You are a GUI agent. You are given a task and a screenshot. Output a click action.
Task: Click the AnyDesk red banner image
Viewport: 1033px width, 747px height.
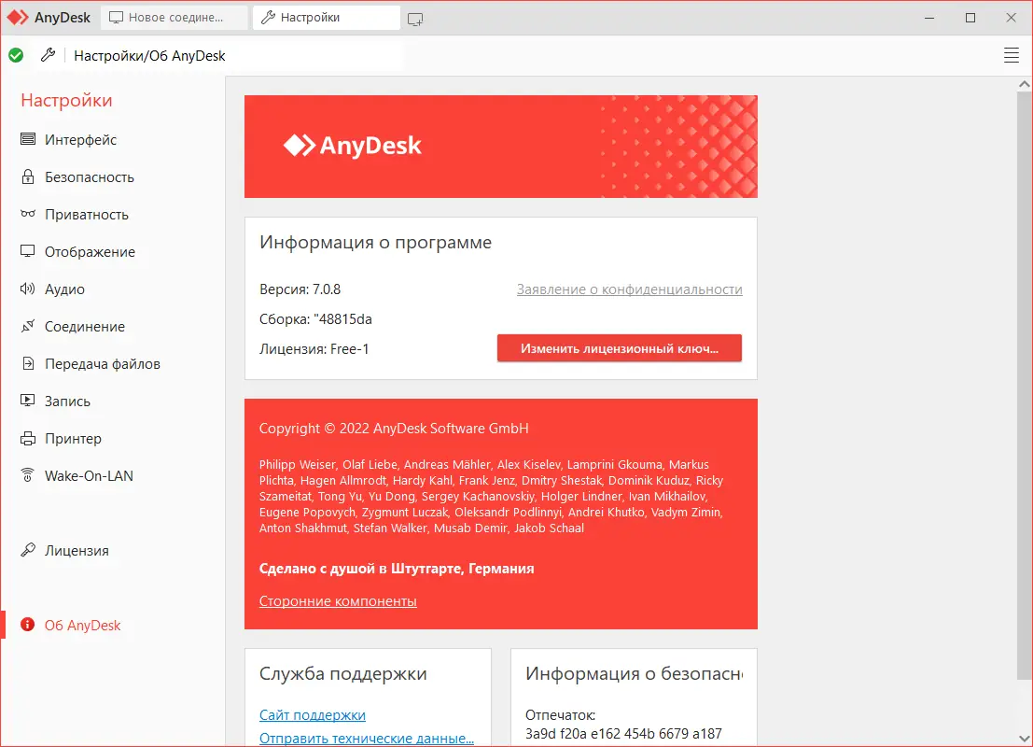501,147
